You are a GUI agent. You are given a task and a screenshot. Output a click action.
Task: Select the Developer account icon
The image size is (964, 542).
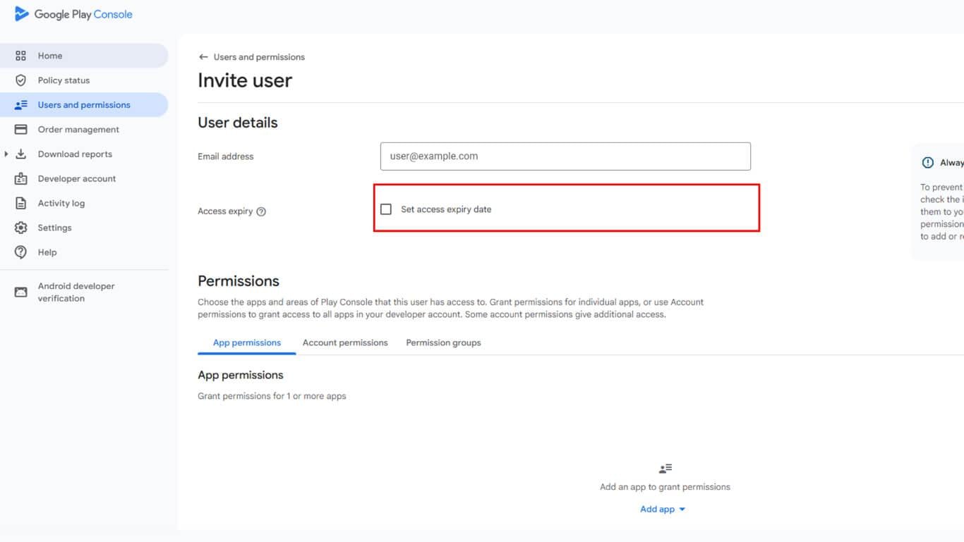[20, 178]
